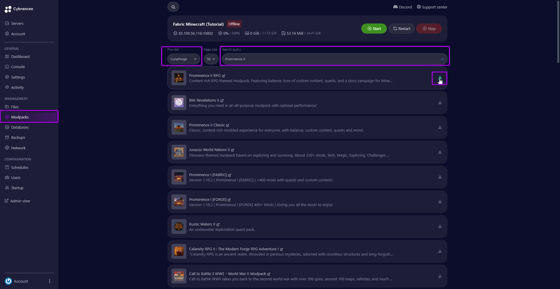
Task: Open the Console page in sidebar
Action: 18,67
